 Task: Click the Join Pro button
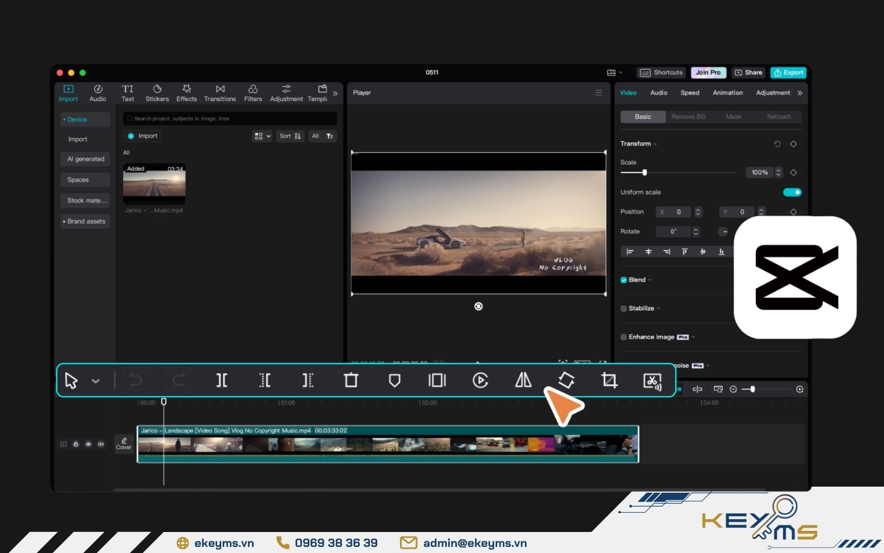coord(708,72)
